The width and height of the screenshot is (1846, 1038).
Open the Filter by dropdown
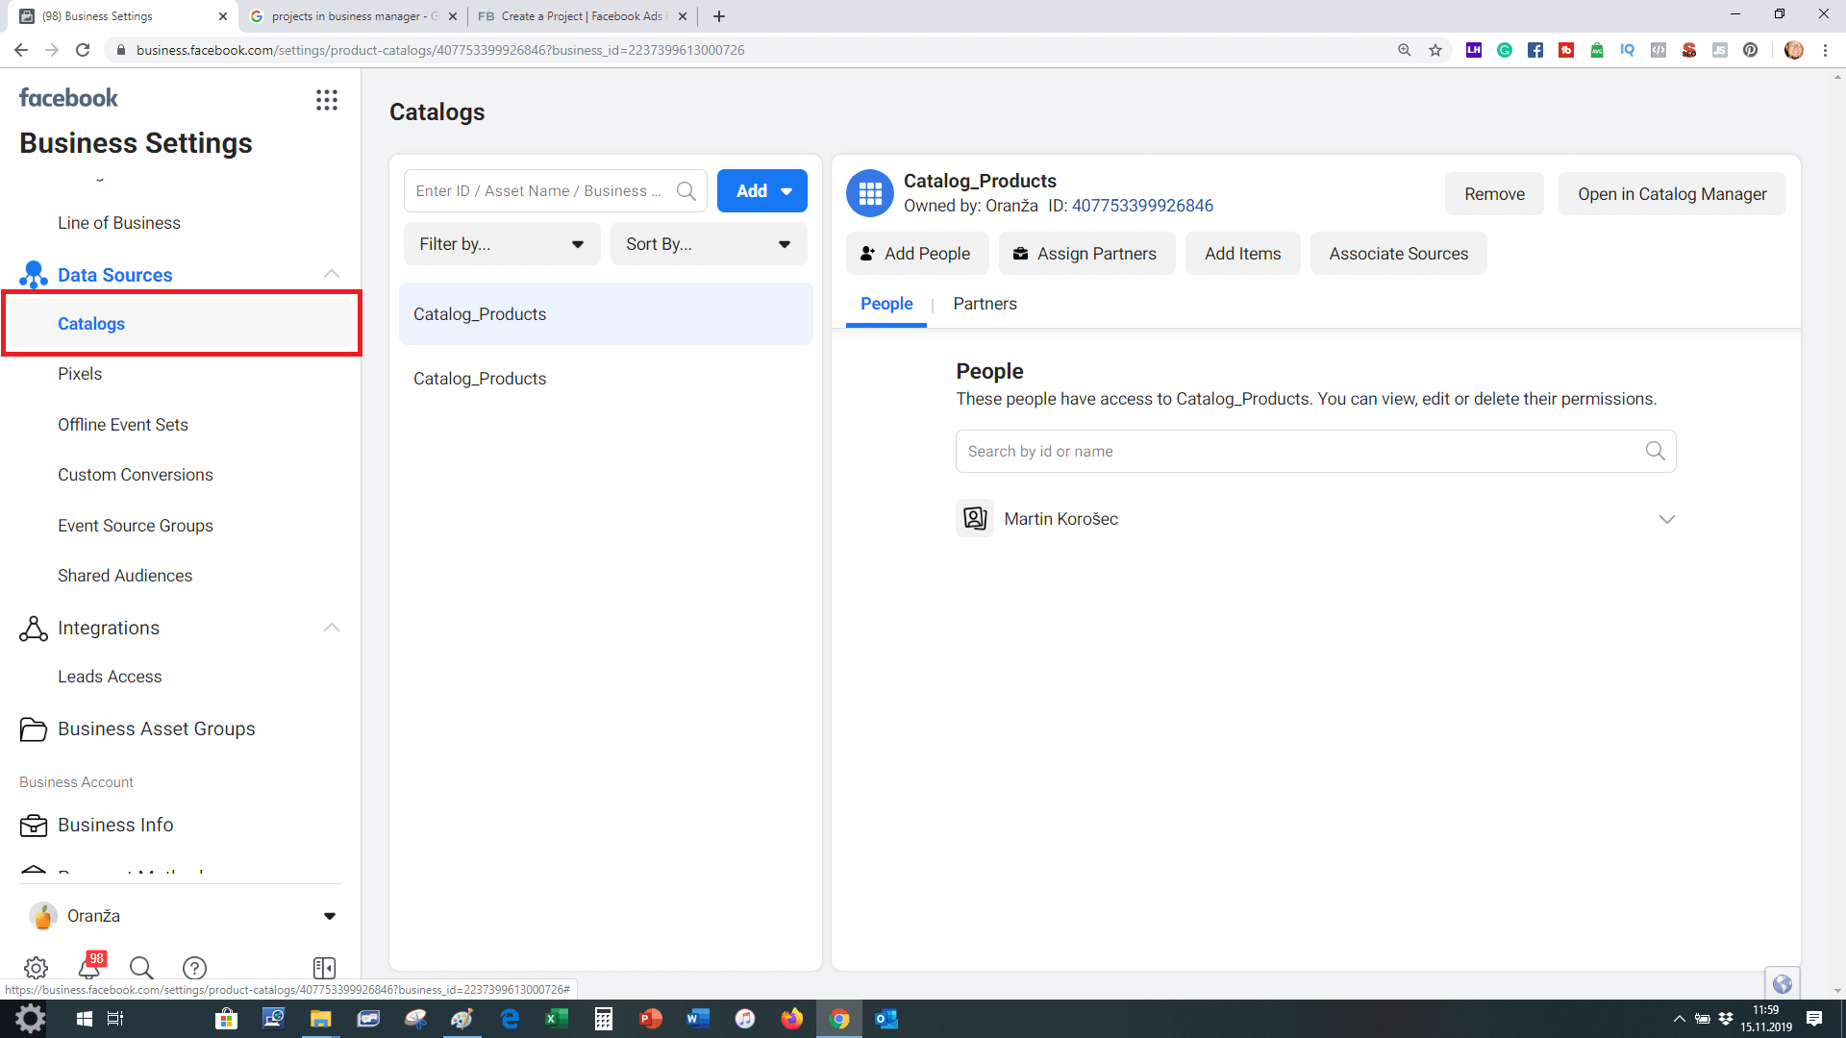point(502,244)
